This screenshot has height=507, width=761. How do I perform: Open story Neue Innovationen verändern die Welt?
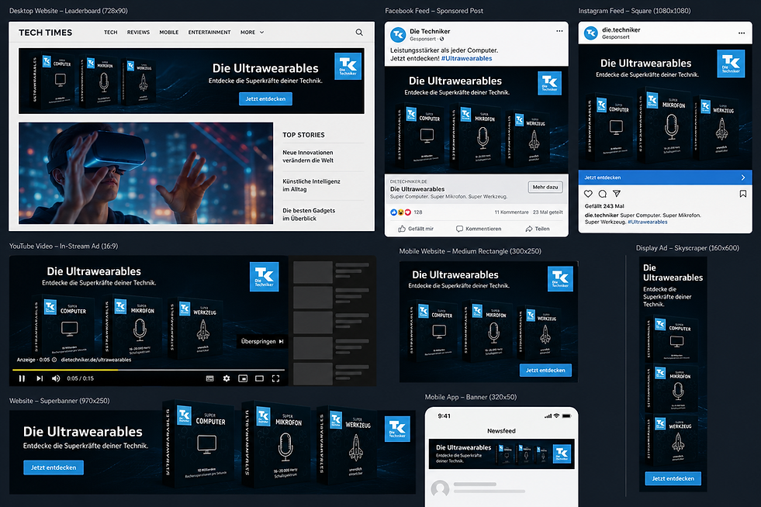coord(308,157)
